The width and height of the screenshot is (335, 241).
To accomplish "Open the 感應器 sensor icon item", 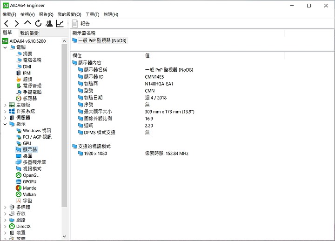I will 19,99.
